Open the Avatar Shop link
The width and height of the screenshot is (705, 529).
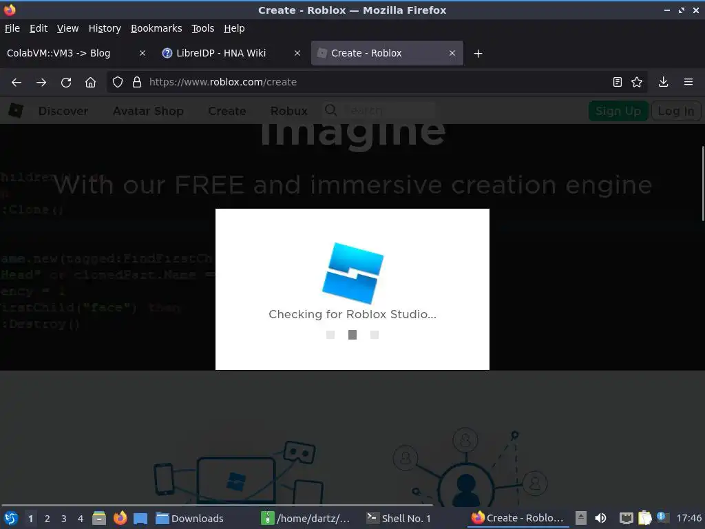148,111
